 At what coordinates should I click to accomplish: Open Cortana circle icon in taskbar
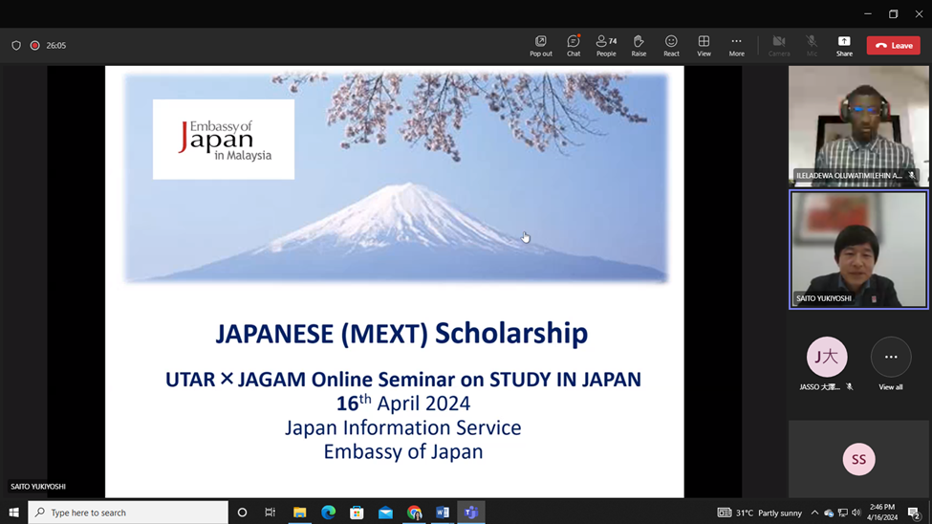pos(242,513)
